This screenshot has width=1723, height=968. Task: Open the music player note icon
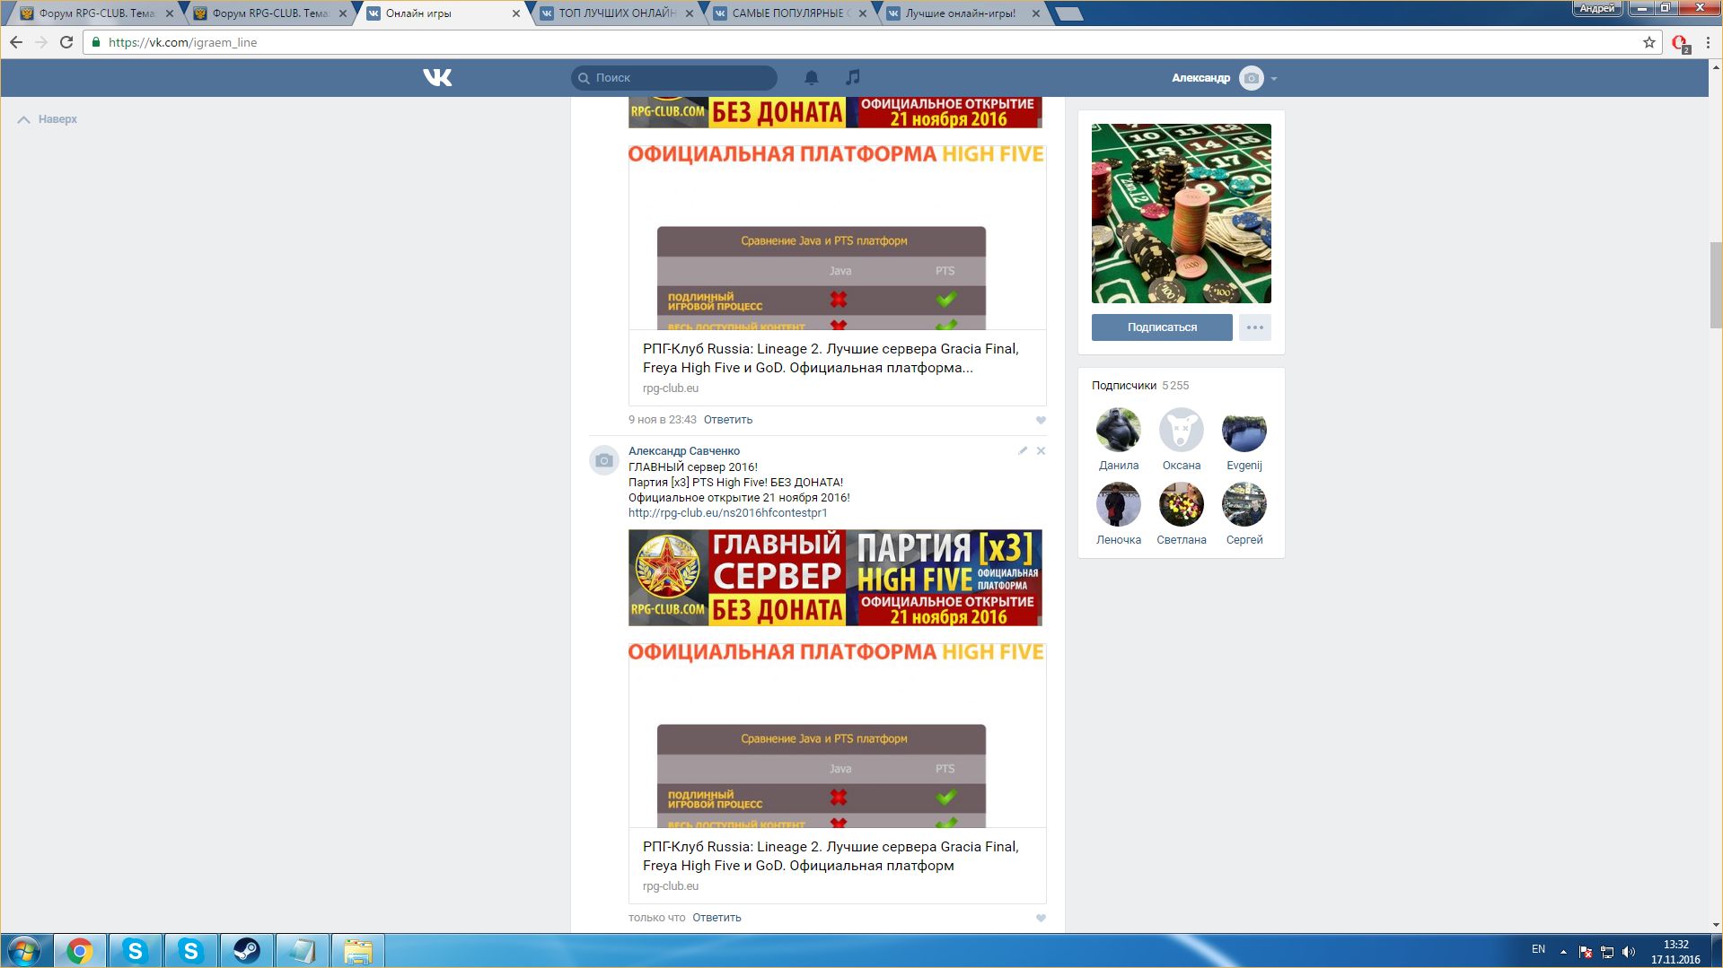pos(853,78)
